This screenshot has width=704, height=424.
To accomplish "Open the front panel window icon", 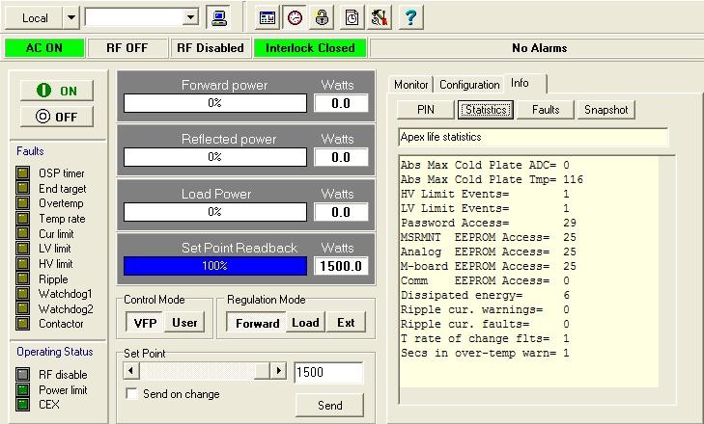I will [268, 17].
